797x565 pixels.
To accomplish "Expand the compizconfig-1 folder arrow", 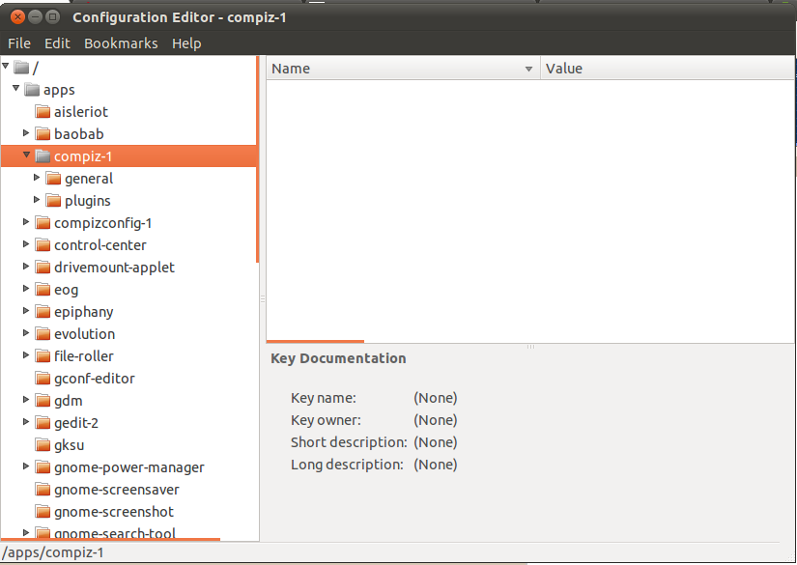I will 26,222.
